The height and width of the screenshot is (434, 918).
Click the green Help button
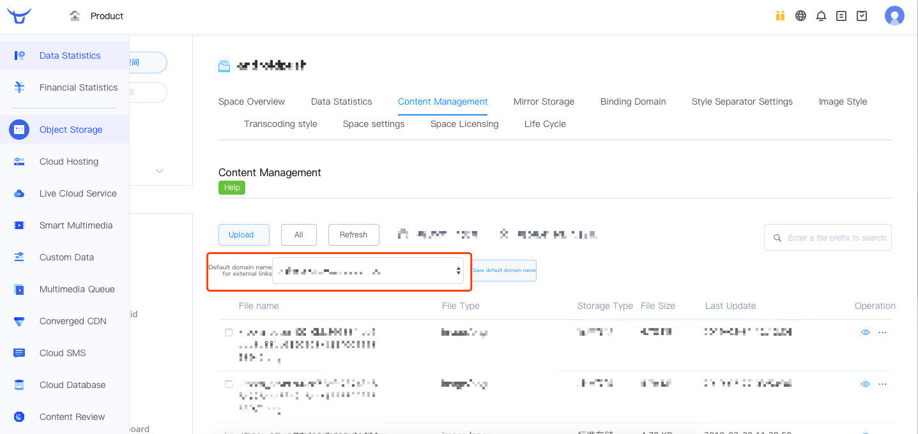(232, 188)
